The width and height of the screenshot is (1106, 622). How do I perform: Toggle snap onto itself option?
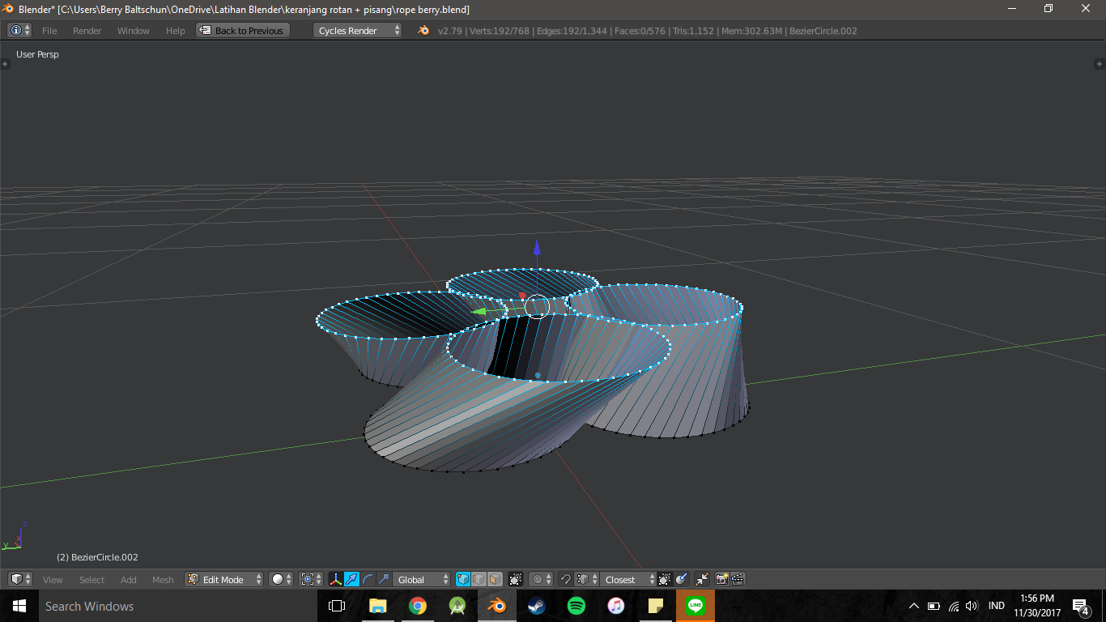pyautogui.click(x=665, y=579)
